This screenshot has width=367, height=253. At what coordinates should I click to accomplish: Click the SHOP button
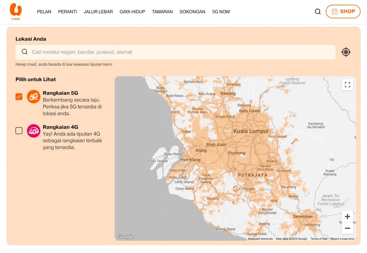click(x=343, y=11)
